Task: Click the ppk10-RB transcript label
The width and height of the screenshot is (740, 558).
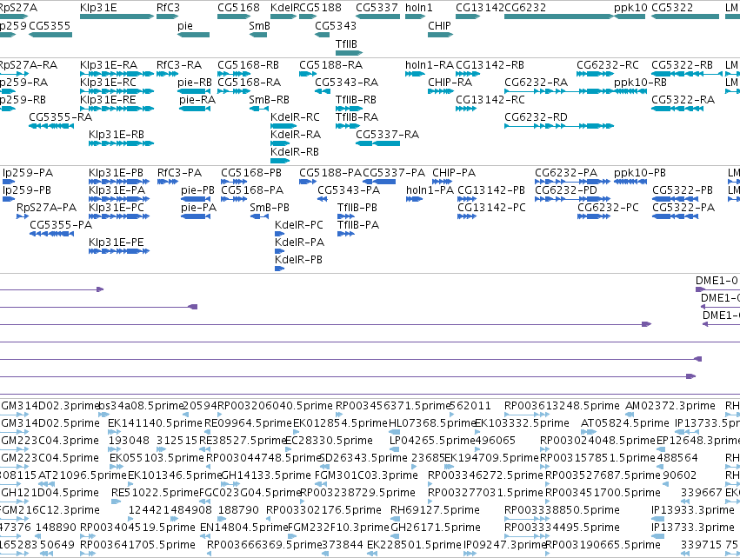Action: tap(640, 82)
